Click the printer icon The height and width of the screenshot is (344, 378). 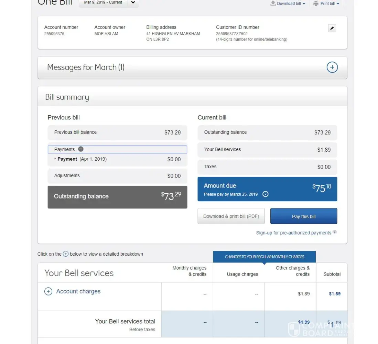click(x=316, y=3)
